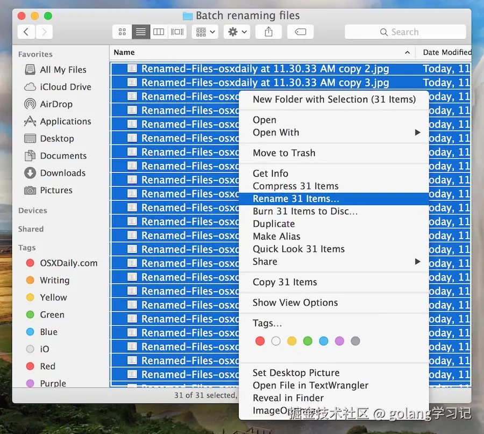Click the Name column header
The width and height of the screenshot is (484, 434).
point(124,52)
